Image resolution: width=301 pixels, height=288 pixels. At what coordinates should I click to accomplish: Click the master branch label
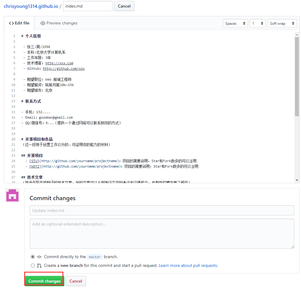click(x=94, y=257)
